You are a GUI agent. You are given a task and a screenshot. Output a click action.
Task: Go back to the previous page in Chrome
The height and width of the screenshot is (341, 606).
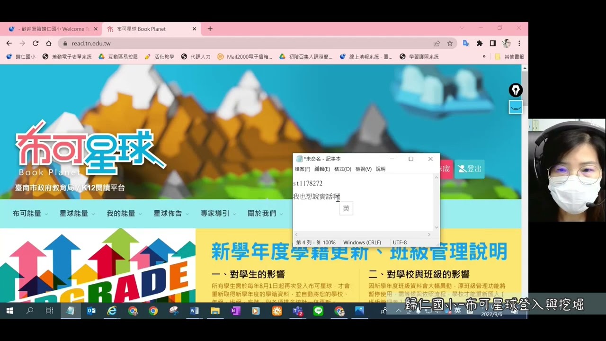click(x=9, y=43)
